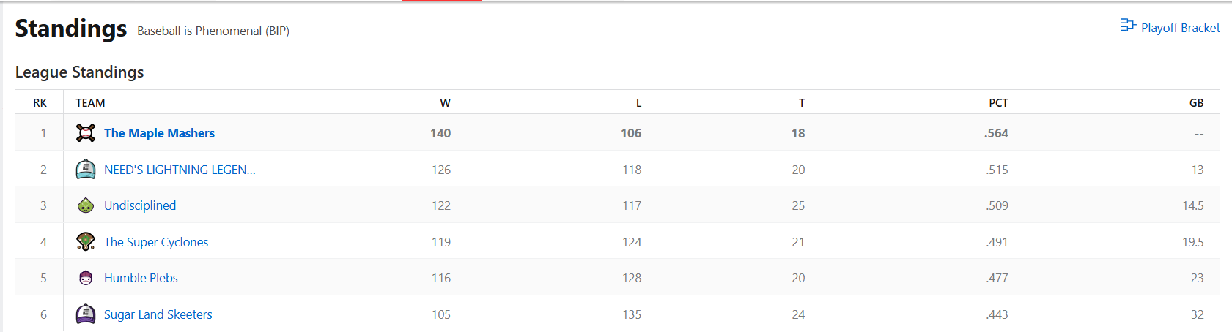This screenshot has width=1232, height=332.
Task: Click NEED'S LIGHTNING LEGEN... cap team logo
Action: pyautogui.click(x=86, y=170)
